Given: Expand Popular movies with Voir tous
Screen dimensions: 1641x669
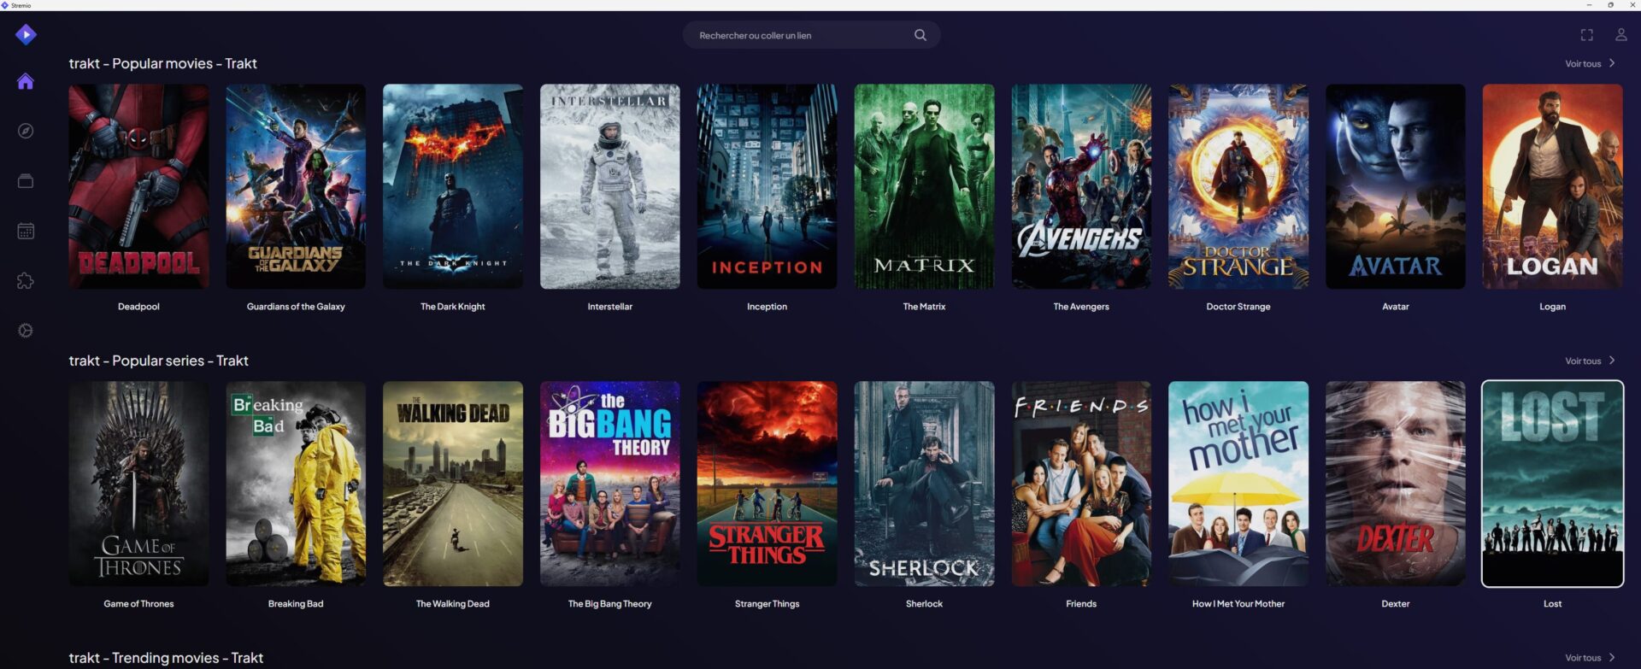Looking at the screenshot, I should [x=1589, y=64].
